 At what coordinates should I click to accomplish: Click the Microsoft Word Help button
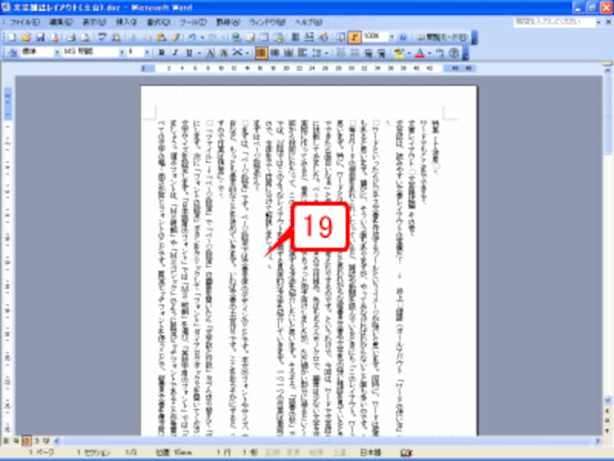click(403, 35)
